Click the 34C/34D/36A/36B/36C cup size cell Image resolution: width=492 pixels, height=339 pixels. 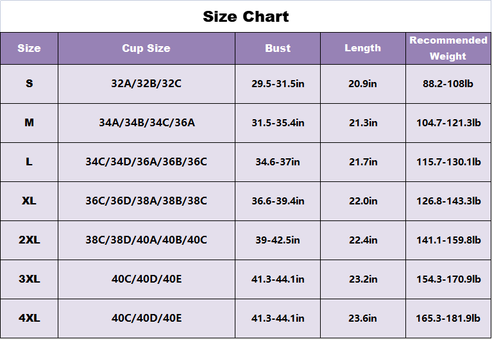click(x=146, y=162)
